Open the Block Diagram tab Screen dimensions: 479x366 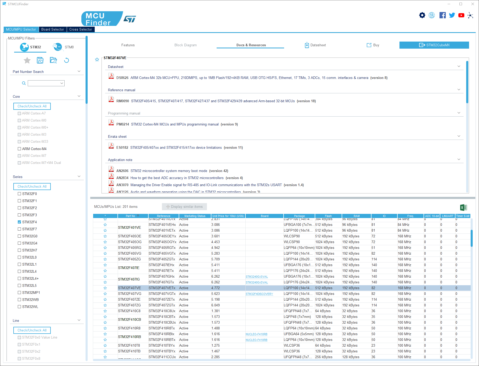(185, 45)
